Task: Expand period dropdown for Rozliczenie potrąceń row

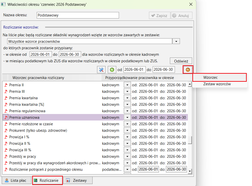Action: click(x=127, y=169)
